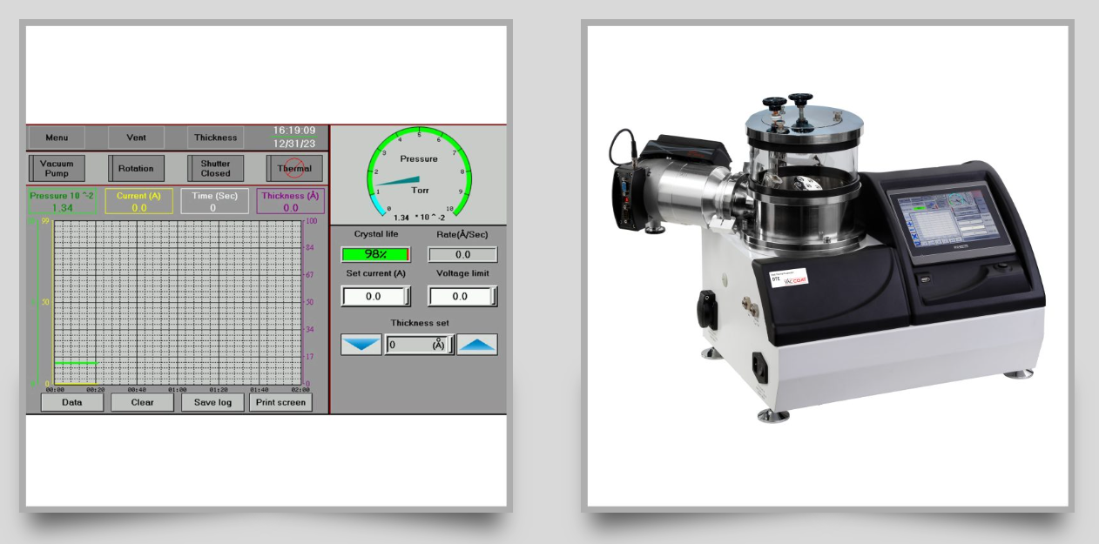Click the Set current input field
The height and width of the screenshot is (544, 1099).
(374, 297)
